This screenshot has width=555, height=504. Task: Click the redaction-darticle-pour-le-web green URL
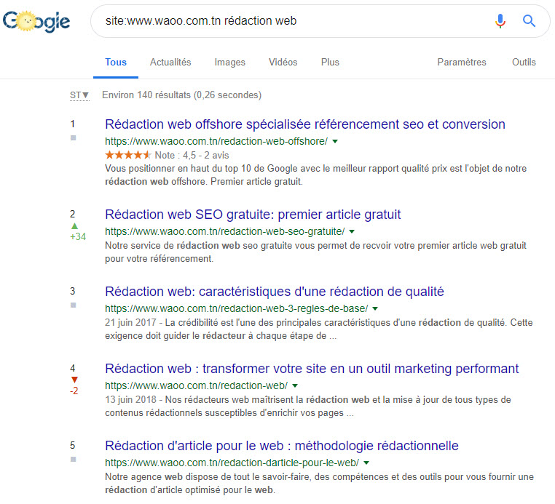point(232,463)
